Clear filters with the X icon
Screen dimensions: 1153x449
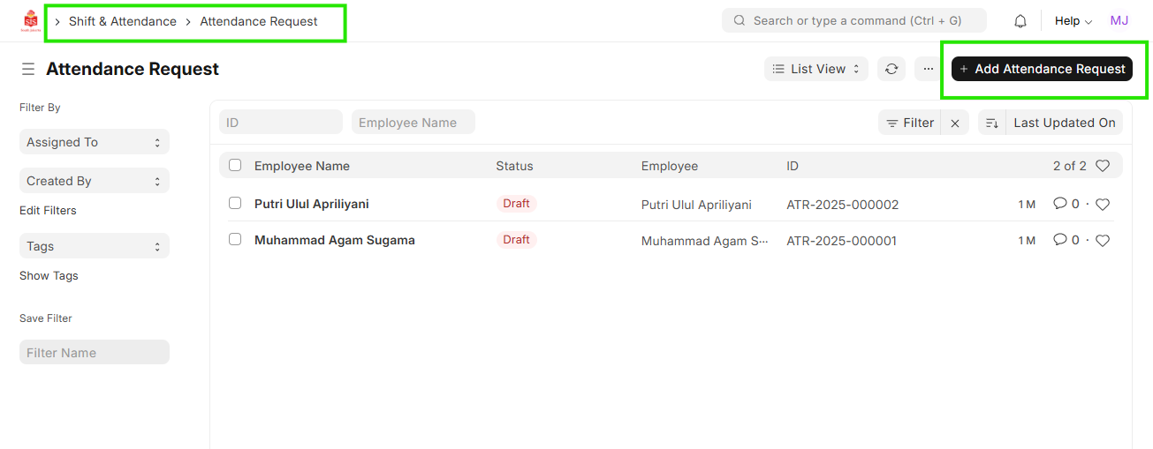point(955,123)
